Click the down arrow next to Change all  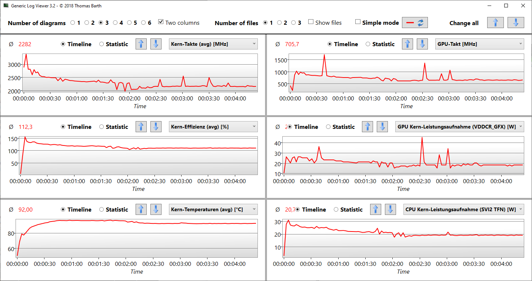tap(516, 23)
